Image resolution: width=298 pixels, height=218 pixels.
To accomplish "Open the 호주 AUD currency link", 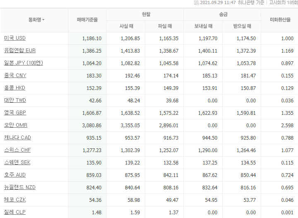I will point(15,175).
